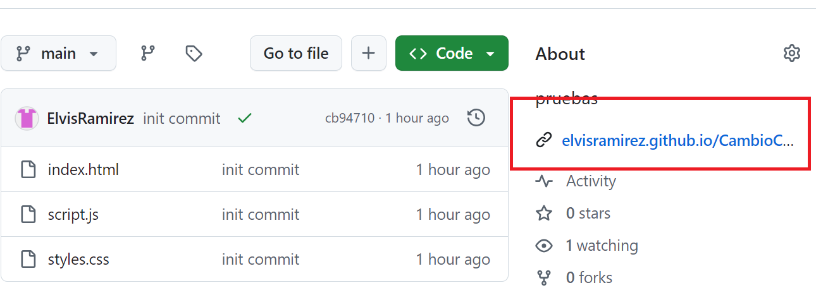Open the tags icon
This screenshot has height=295, width=816.
[x=194, y=54]
